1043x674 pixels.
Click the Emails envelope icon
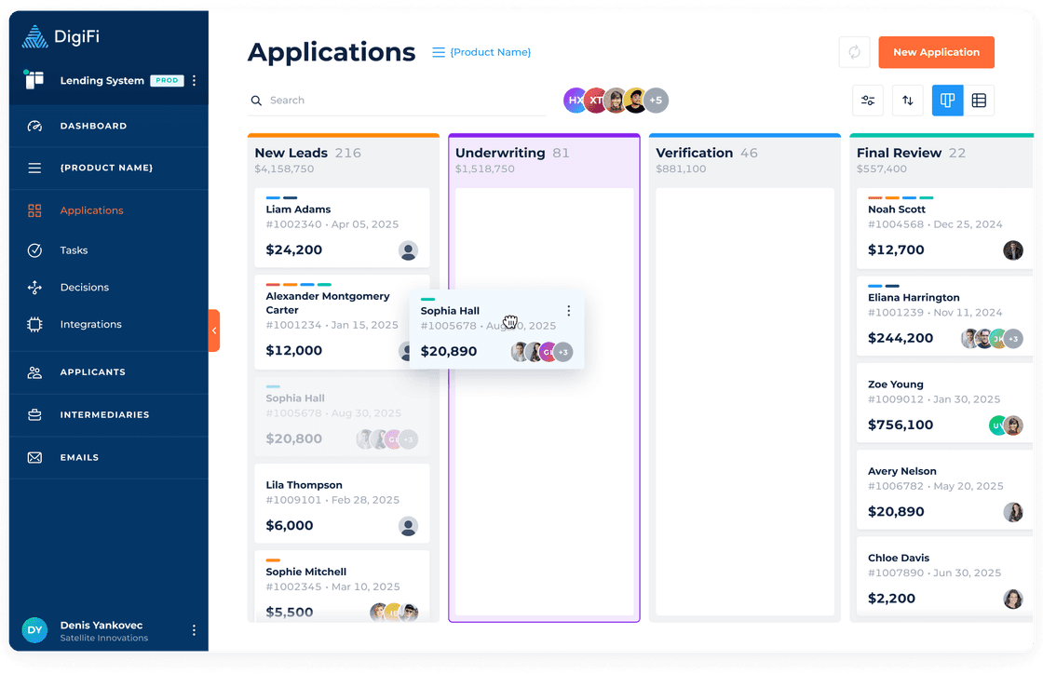pyautogui.click(x=34, y=457)
